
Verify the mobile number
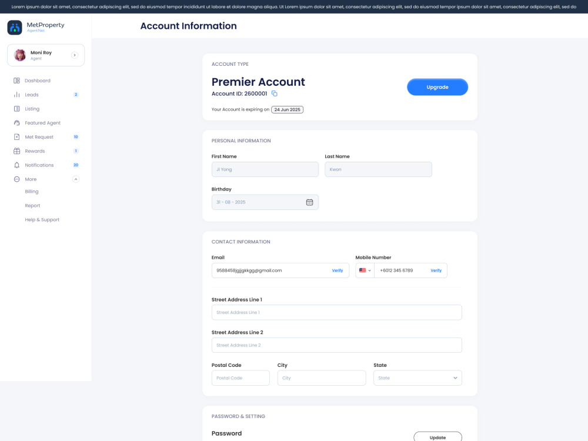(436, 270)
